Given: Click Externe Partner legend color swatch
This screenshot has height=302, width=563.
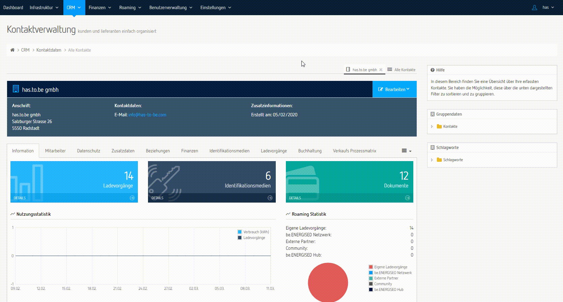Looking at the screenshot, I should coord(371,278).
